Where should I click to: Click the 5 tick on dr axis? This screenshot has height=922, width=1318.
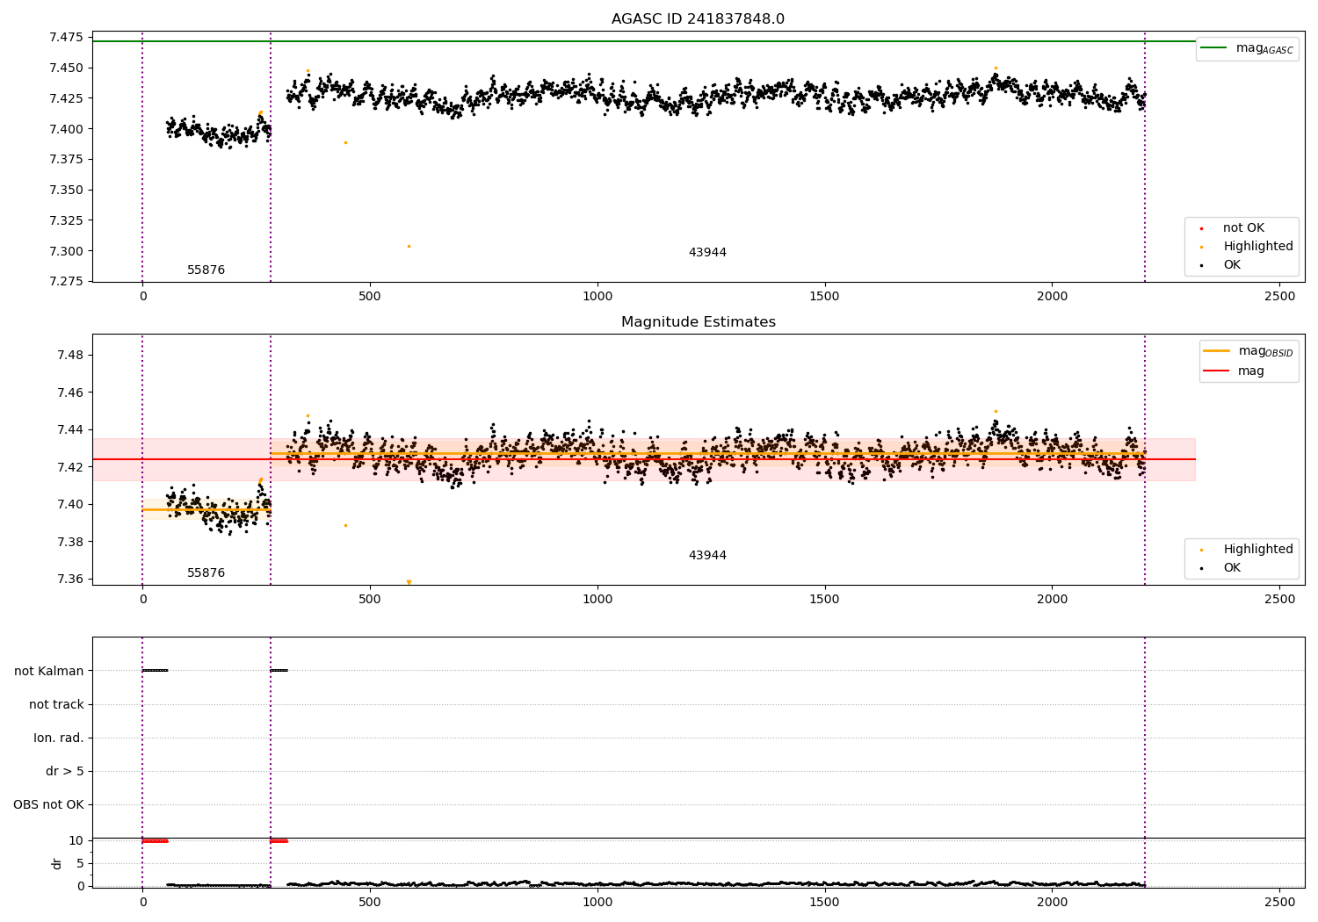pos(80,864)
